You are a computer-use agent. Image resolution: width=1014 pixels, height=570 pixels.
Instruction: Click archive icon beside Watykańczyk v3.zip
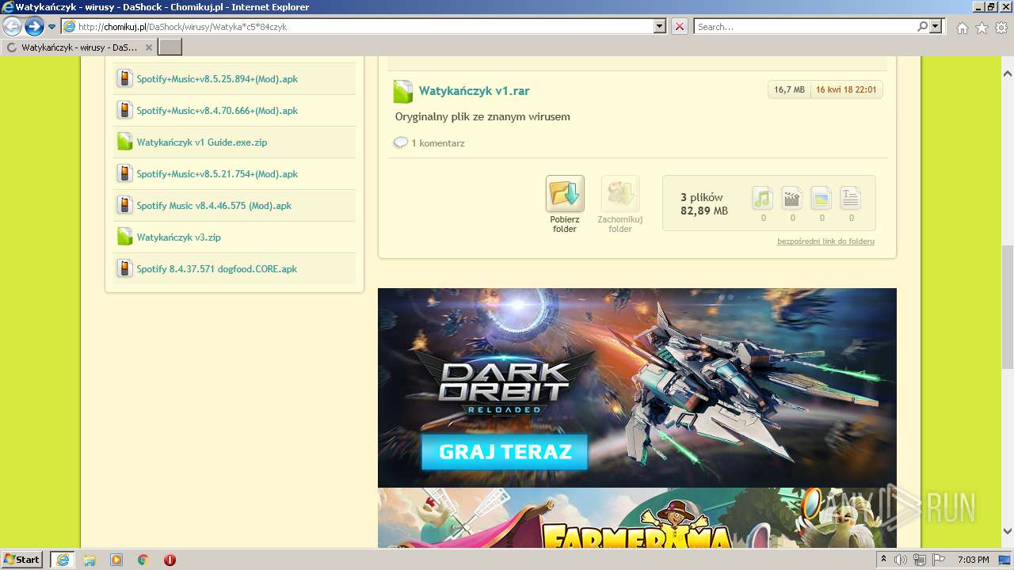click(124, 237)
